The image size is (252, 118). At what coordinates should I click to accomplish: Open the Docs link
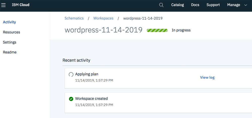(195, 5)
